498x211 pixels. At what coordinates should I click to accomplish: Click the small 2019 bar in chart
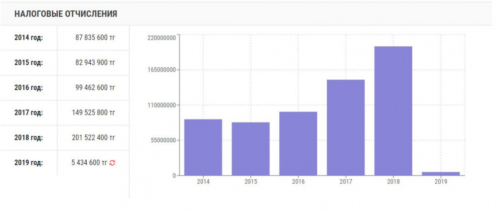441,174
